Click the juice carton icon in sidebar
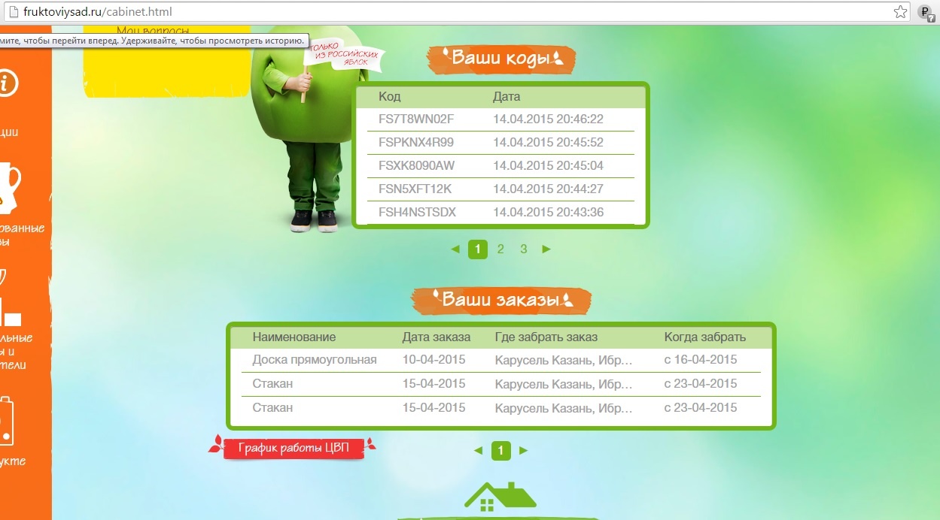The width and height of the screenshot is (940, 520). click(x=6, y=422)
